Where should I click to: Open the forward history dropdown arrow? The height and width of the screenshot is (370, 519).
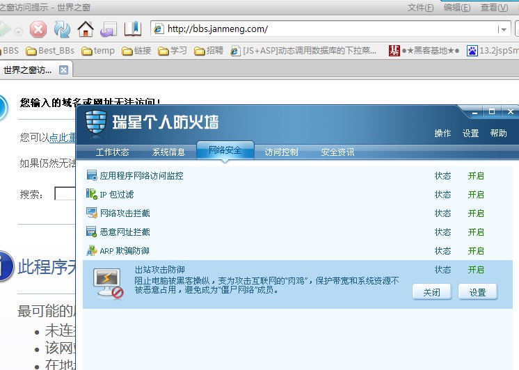(19, 32)
